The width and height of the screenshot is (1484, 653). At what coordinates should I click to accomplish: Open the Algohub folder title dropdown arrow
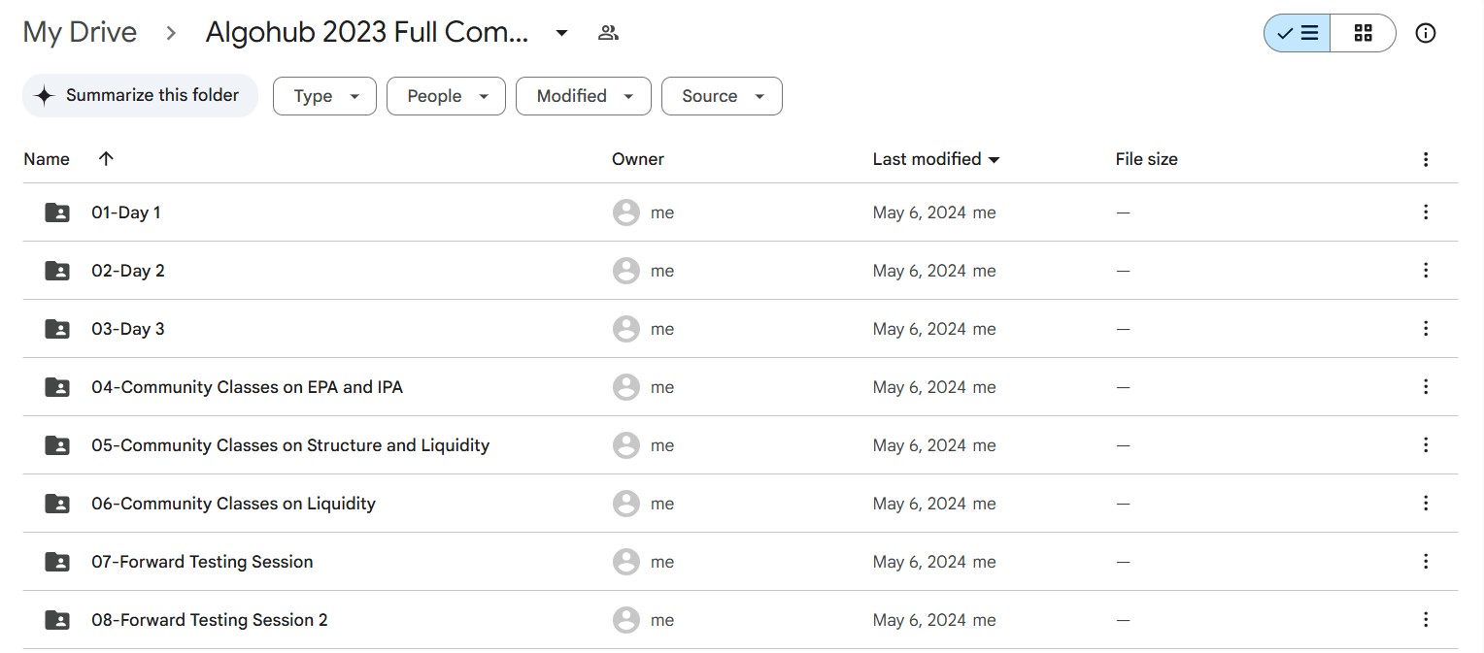[x=561, y=33]
